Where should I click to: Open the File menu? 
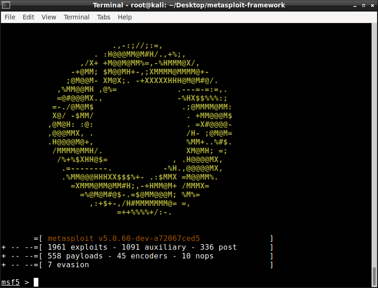(x=10, y=17)
